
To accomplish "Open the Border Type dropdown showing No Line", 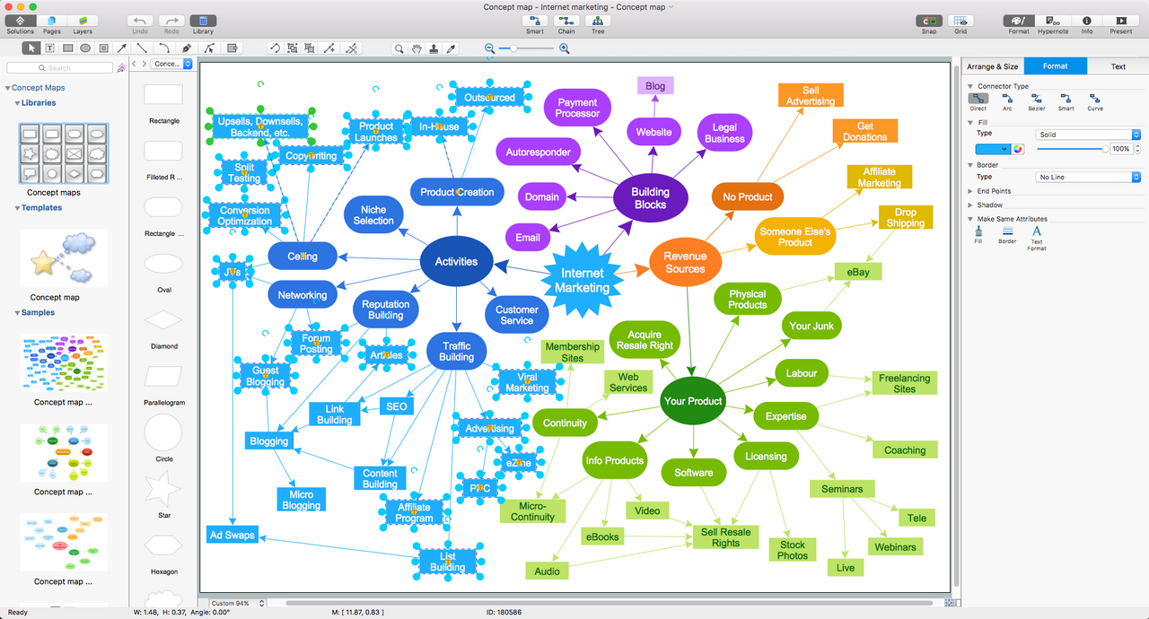I will click(1086, 177).
